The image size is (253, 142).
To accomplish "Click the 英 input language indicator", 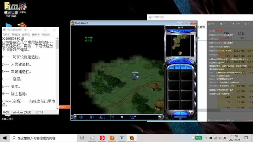I will tap(225, 138).
